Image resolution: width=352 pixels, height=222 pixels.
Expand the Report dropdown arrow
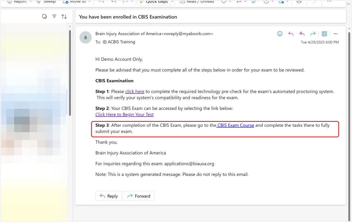tap(31, 1)
